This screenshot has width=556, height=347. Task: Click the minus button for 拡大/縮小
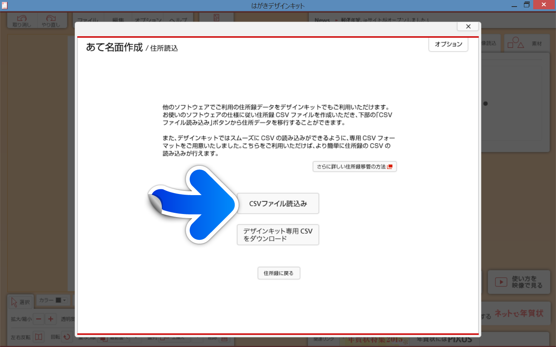click(x=39, y=319)
